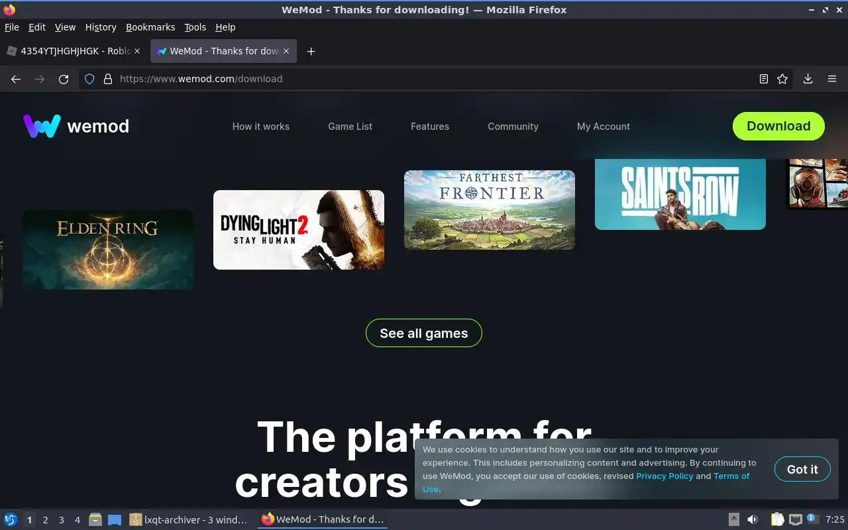Click the browser forward arrow
The height and width of the screenshot is (530, 848).
[x=40, y=79]
